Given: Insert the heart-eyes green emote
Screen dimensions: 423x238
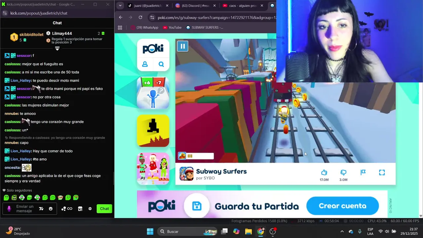Looking at the screenshot, I should (76, 198).
